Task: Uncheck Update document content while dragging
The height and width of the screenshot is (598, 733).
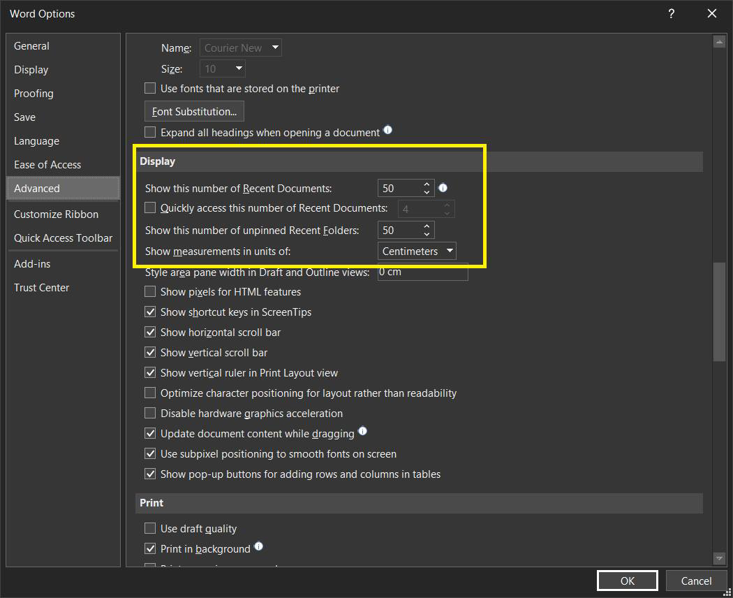Action: (x=150, y=434)
